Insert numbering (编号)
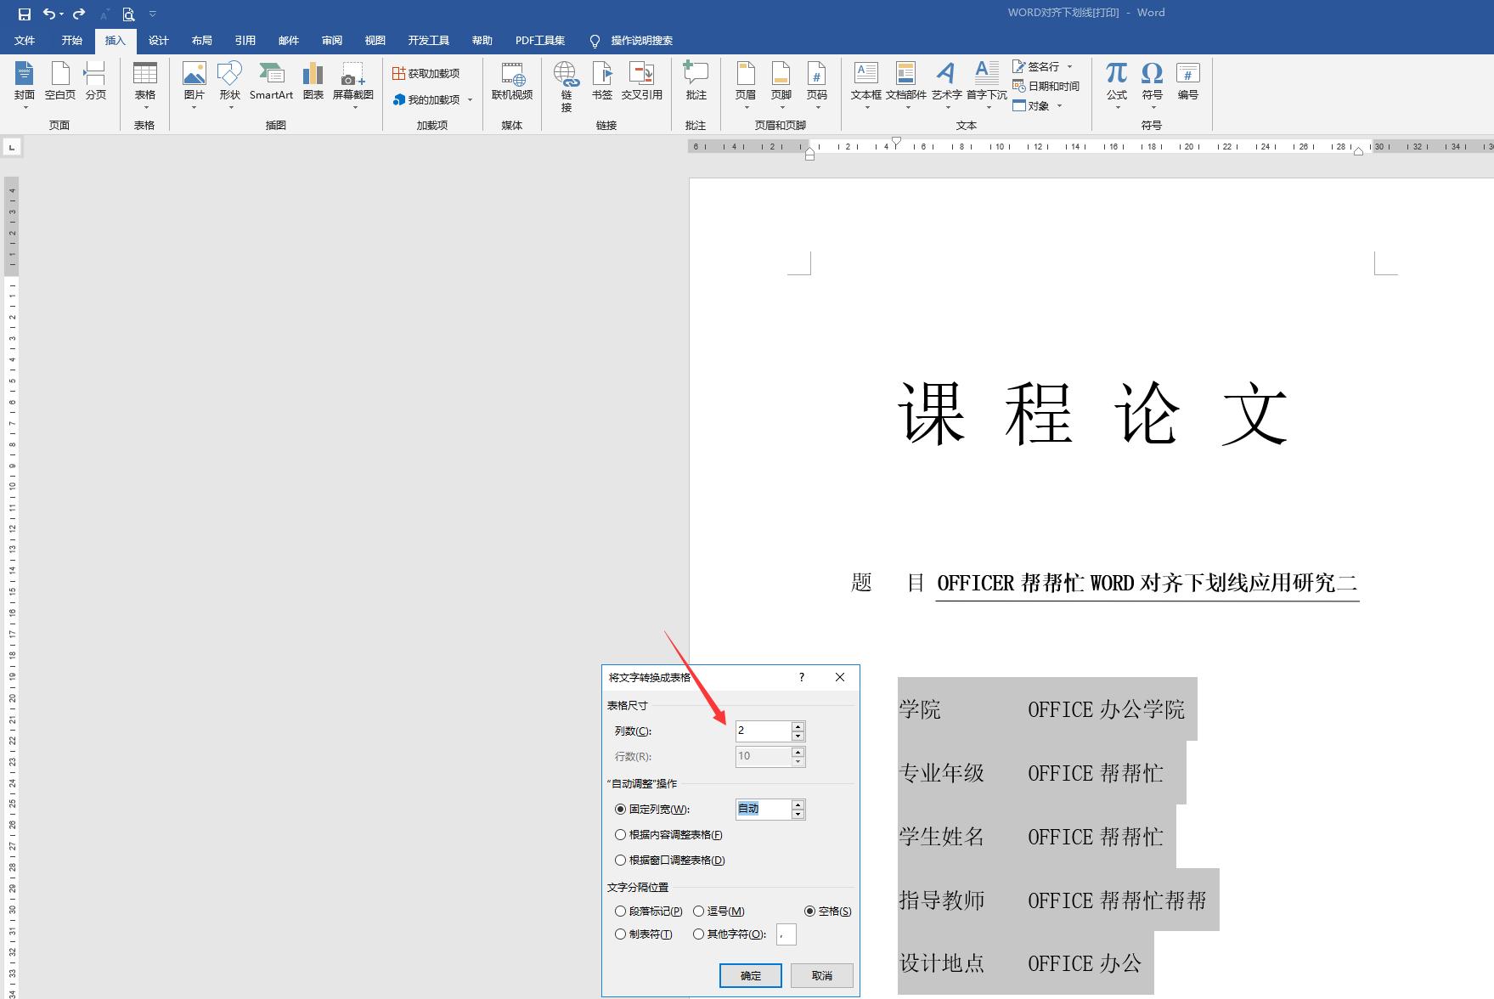1494x999 pixels. [x=1188, y=82]
